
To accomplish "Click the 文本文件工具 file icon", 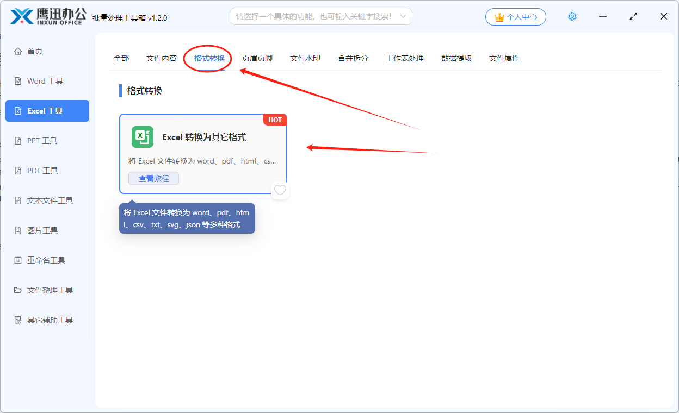I will tap(18, 201).
